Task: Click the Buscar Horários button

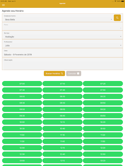Action: [54, 74]
